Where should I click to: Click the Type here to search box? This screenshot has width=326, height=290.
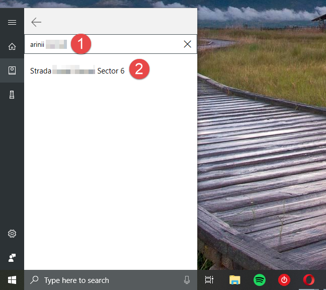click(111, 280)
